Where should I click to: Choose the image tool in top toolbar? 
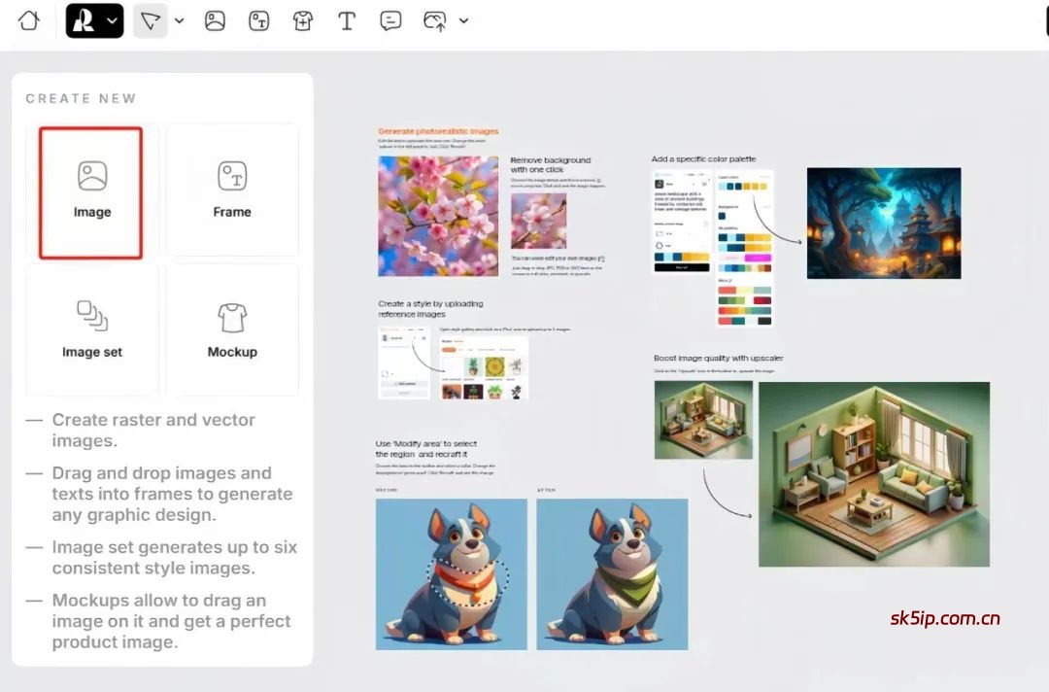point(215,20)
